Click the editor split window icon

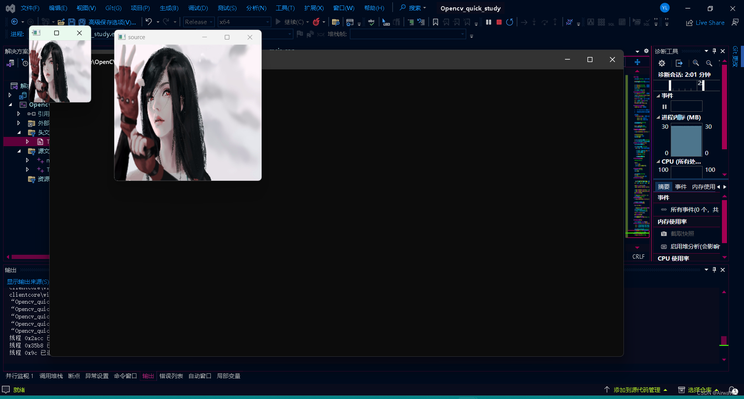pyautogui.click(x=637, y=62)
